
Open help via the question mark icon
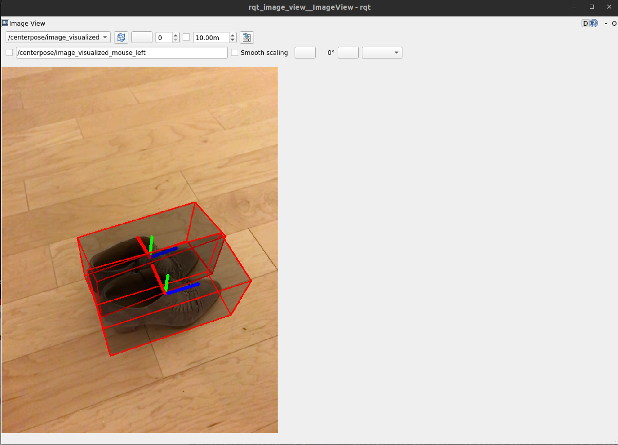(594, 23)
